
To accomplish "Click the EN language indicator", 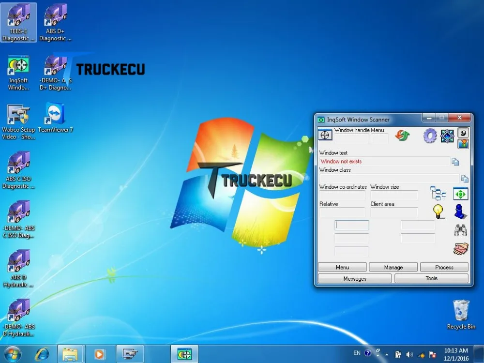I will coord(357,353).
